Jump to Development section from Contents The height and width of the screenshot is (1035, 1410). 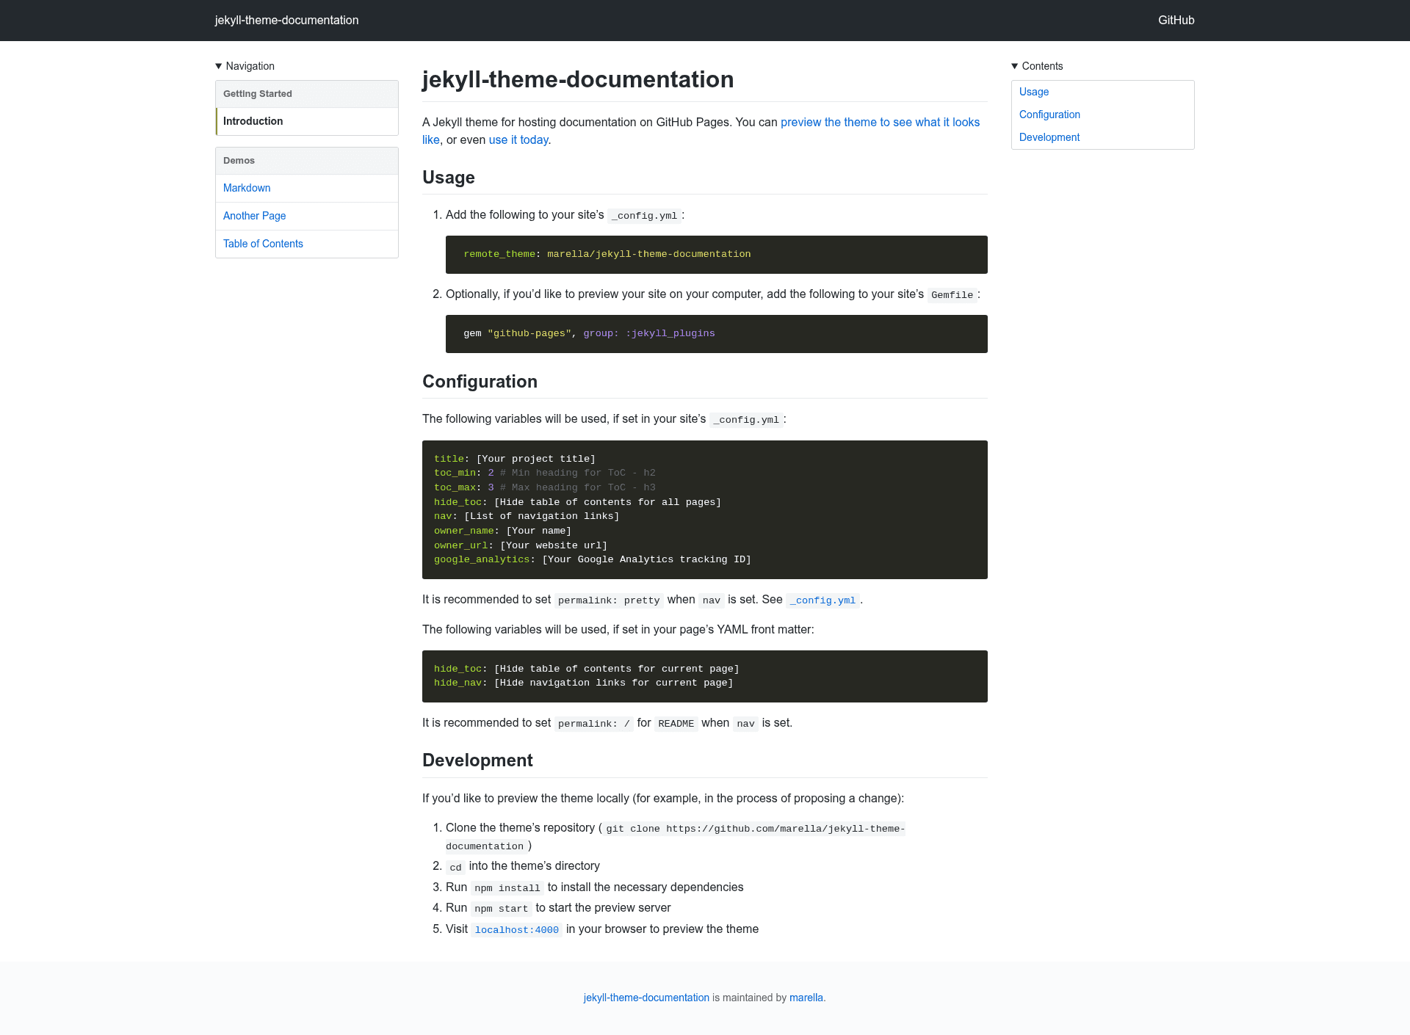1049,137
